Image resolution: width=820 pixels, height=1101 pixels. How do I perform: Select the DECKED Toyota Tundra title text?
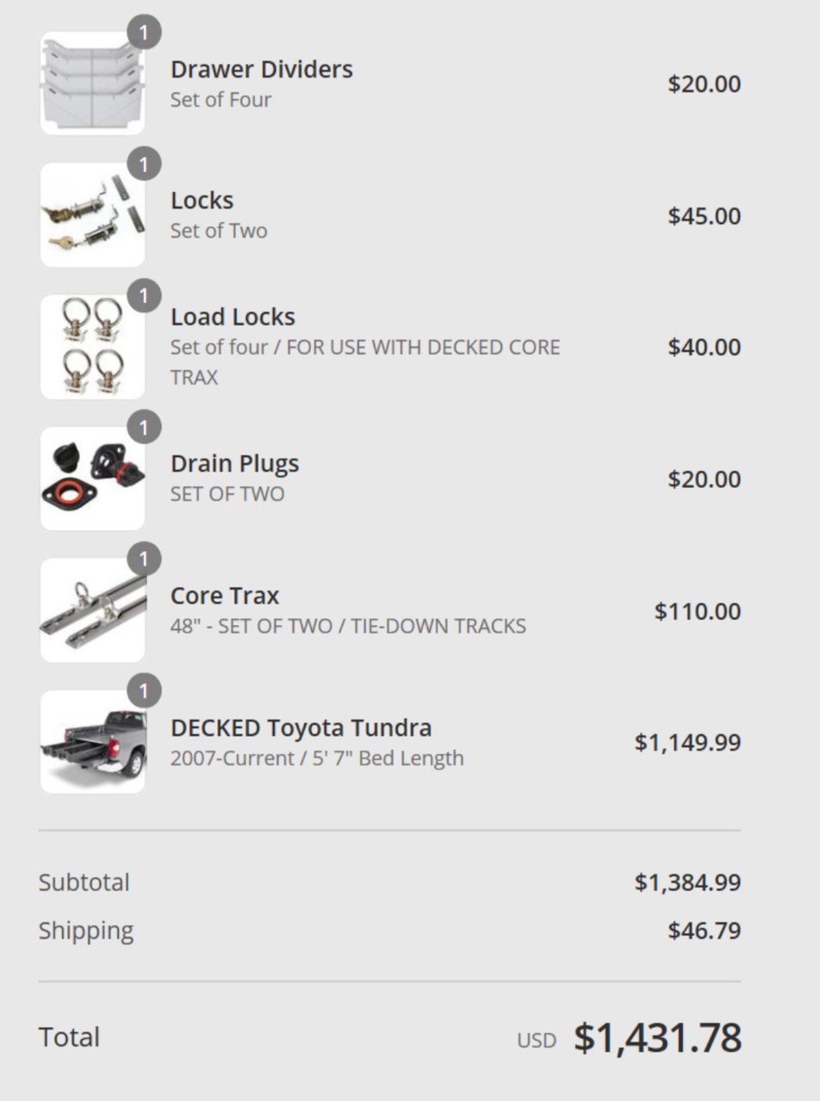(301, 728)
